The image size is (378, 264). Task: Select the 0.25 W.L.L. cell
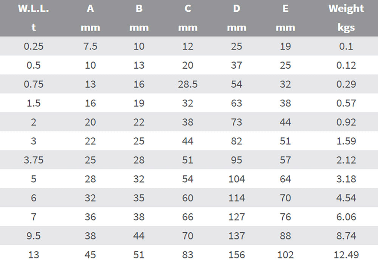34,46
